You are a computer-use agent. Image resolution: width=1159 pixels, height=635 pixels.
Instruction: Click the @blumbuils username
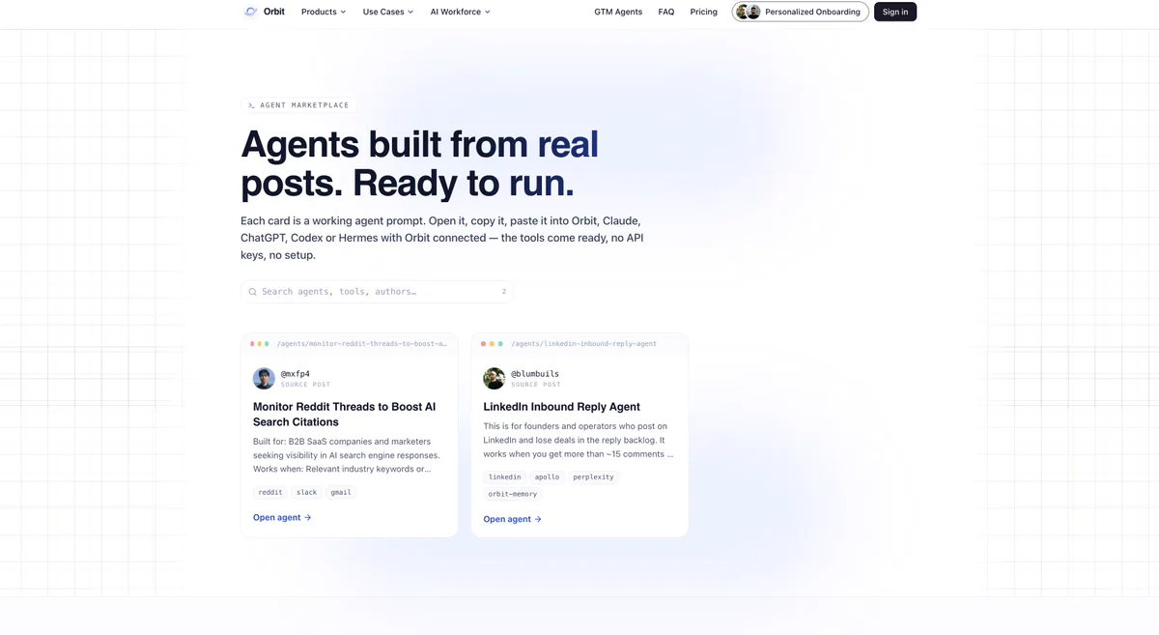pos(535,374)
